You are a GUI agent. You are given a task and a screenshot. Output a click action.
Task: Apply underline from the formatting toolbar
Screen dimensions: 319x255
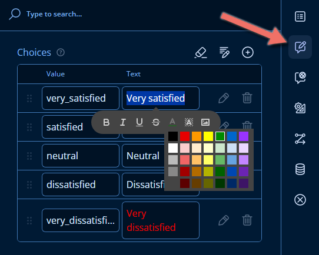139,122
